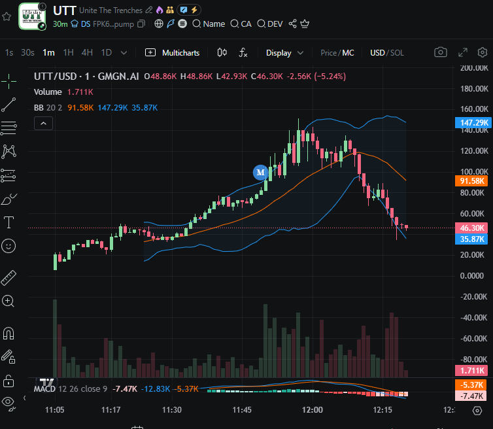
Task: Click the striped round coin icon
Action: 182,24
